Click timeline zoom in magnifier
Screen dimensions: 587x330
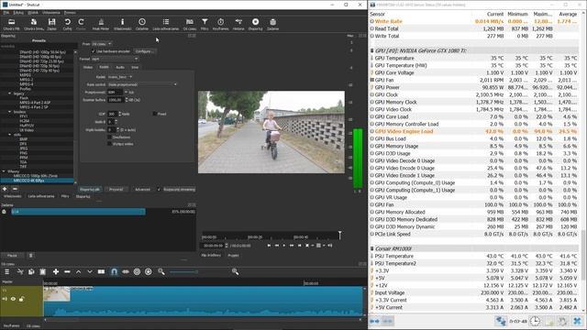click(x=235, y=271)
